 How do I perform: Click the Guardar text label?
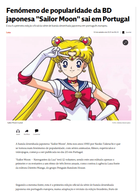point(129,32)
